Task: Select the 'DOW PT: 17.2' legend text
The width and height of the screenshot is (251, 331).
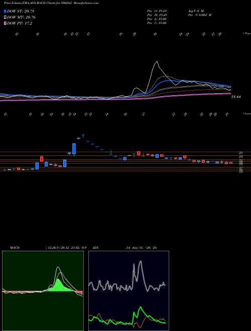Action: 20,23
